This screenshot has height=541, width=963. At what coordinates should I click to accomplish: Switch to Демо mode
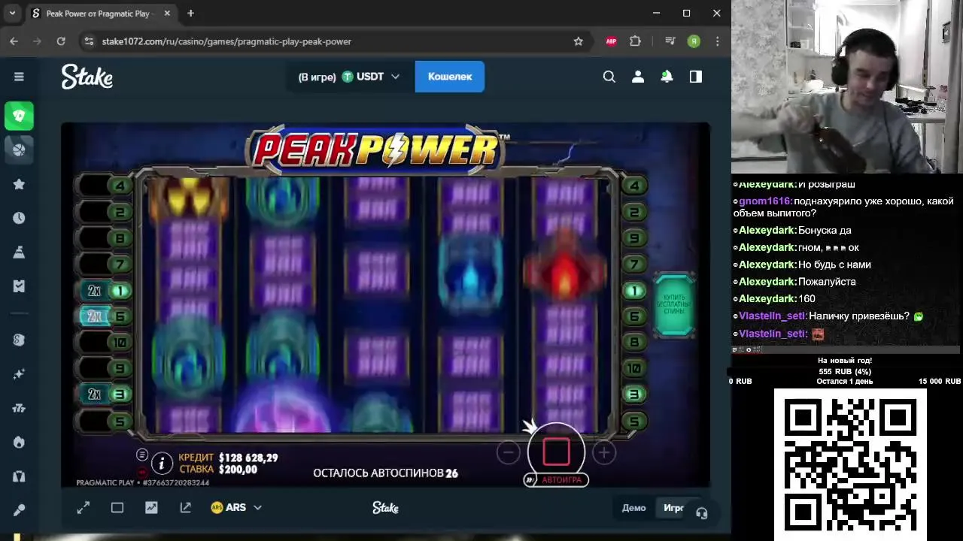point(633,508)
